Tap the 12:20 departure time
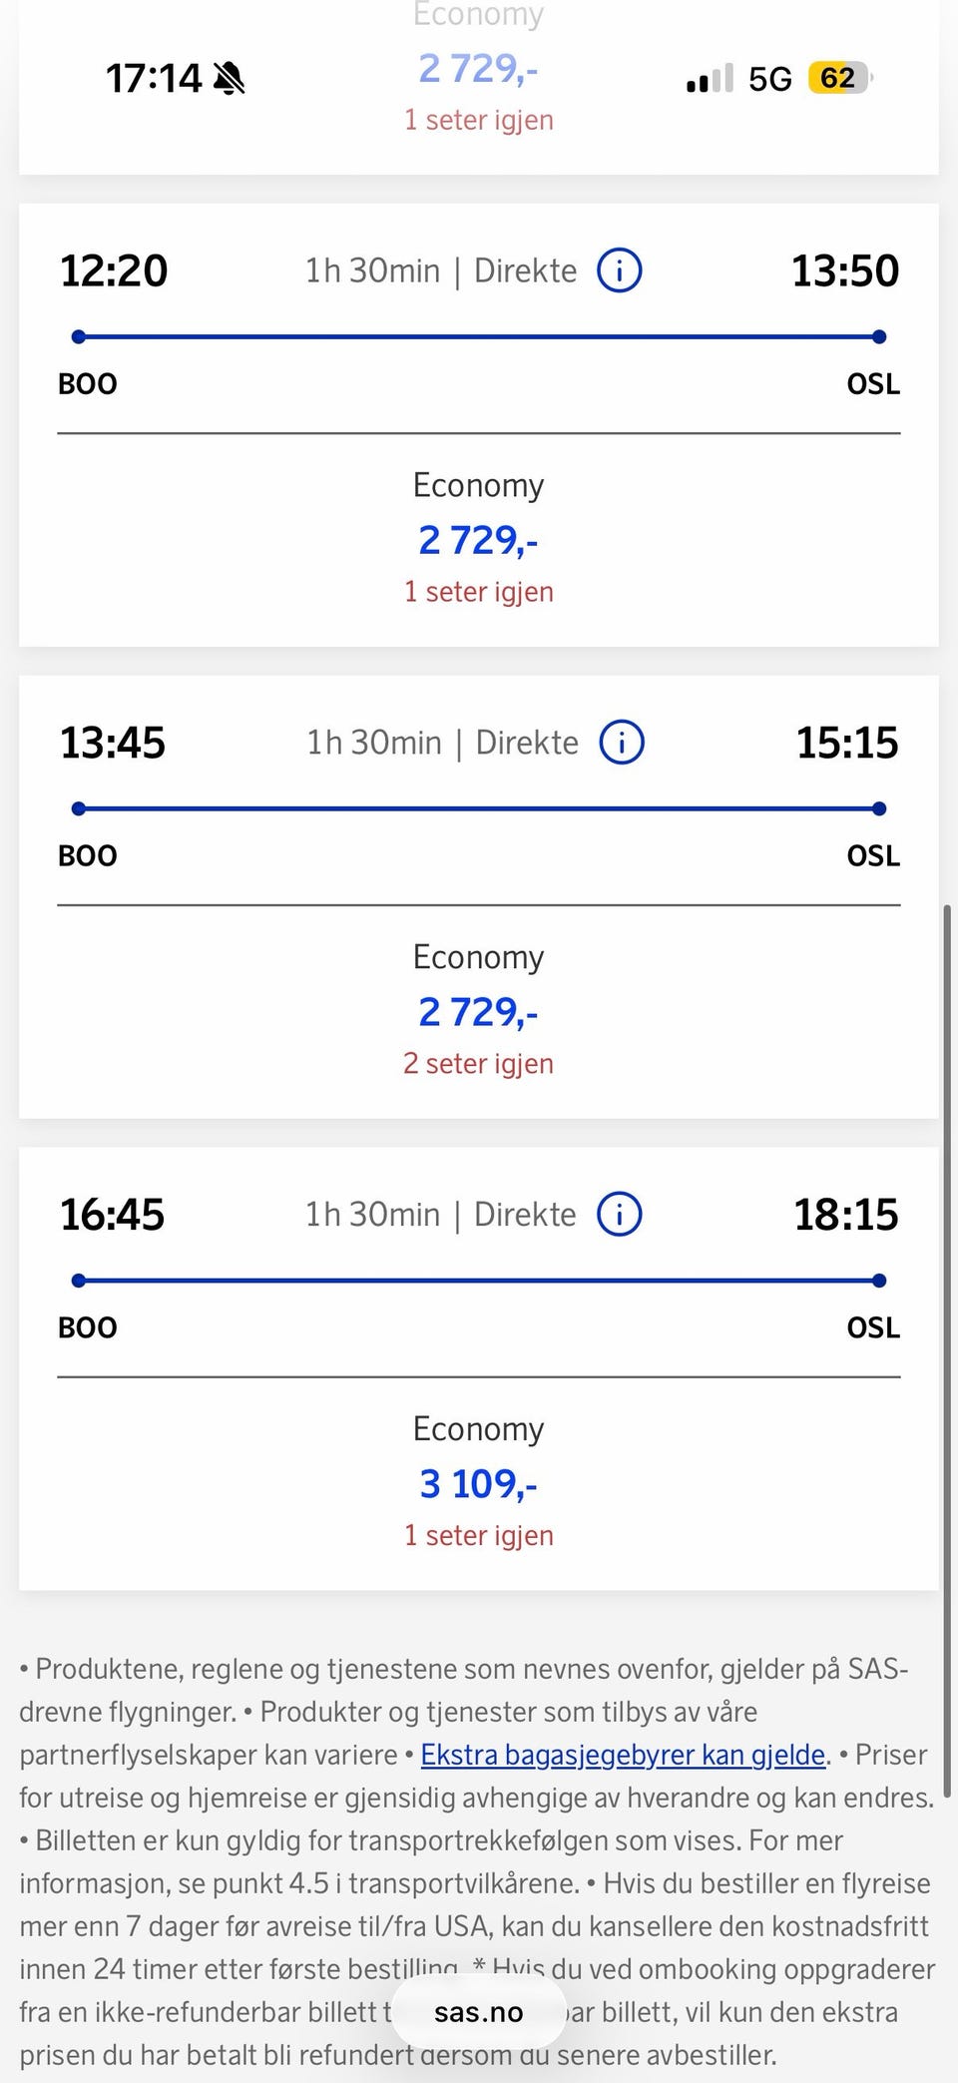Image resolution: width=958 pixels, height=2083 pixels. [114, 270]
